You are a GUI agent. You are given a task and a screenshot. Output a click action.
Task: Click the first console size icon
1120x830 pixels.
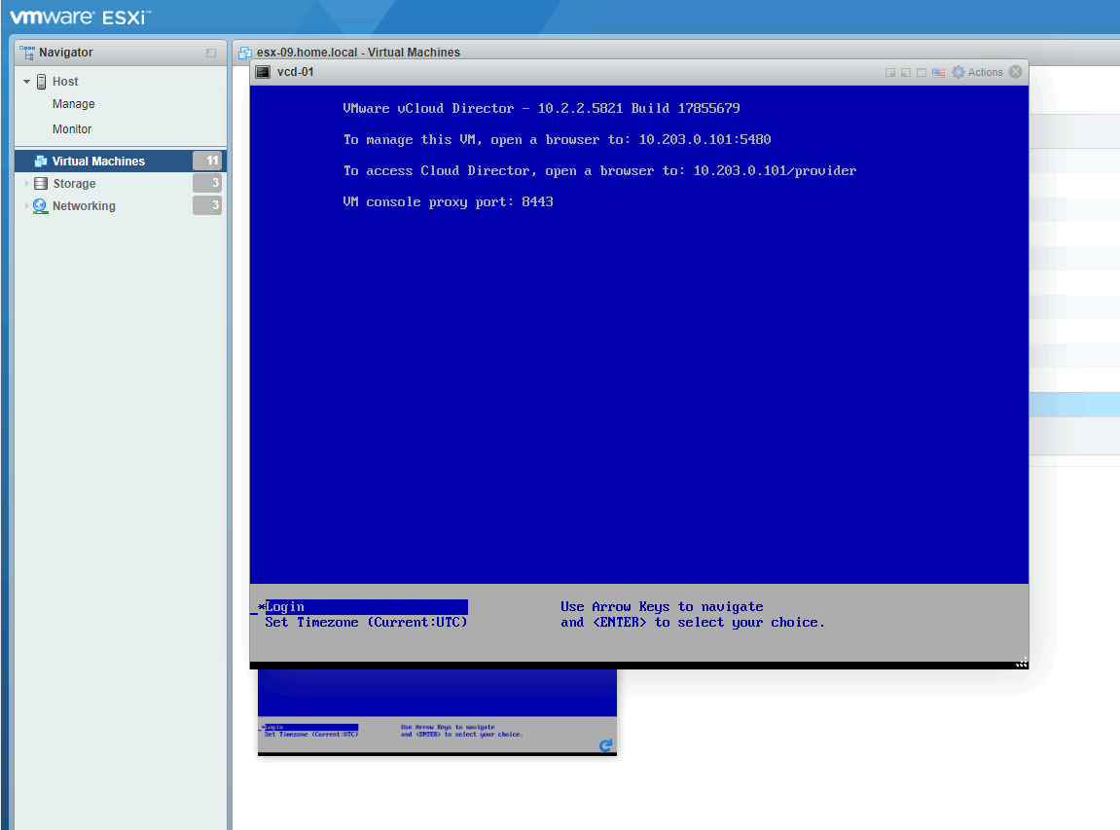[889, 72]
